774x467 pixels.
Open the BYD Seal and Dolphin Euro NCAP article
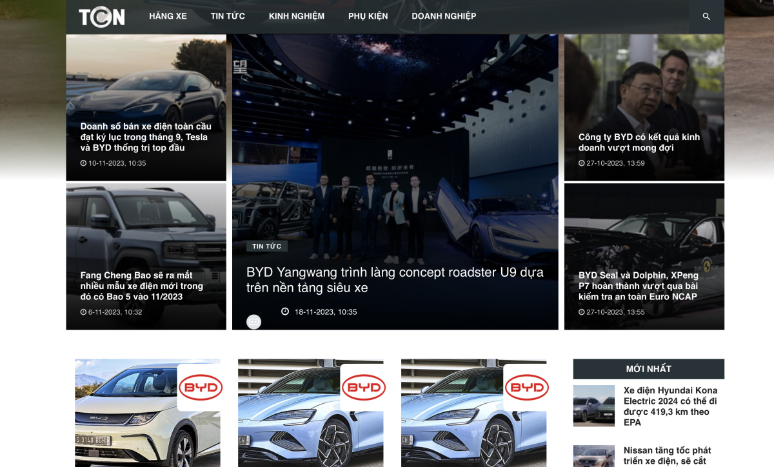click(638, 286)
